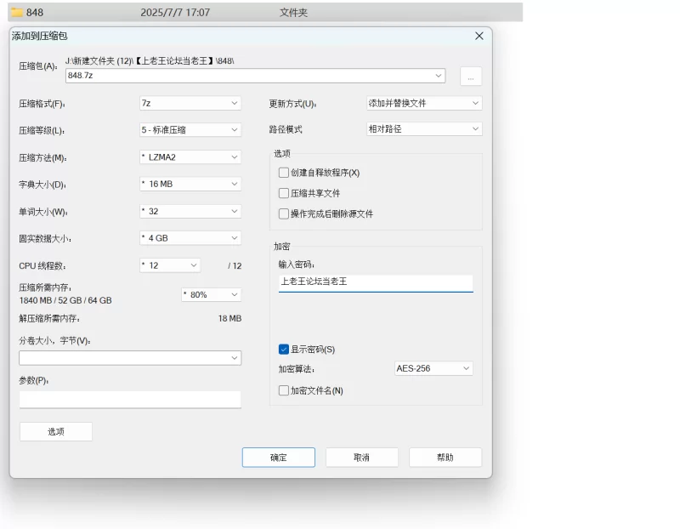
Task: Enable 加密文件名 checkbox
Action: point(284,390)
